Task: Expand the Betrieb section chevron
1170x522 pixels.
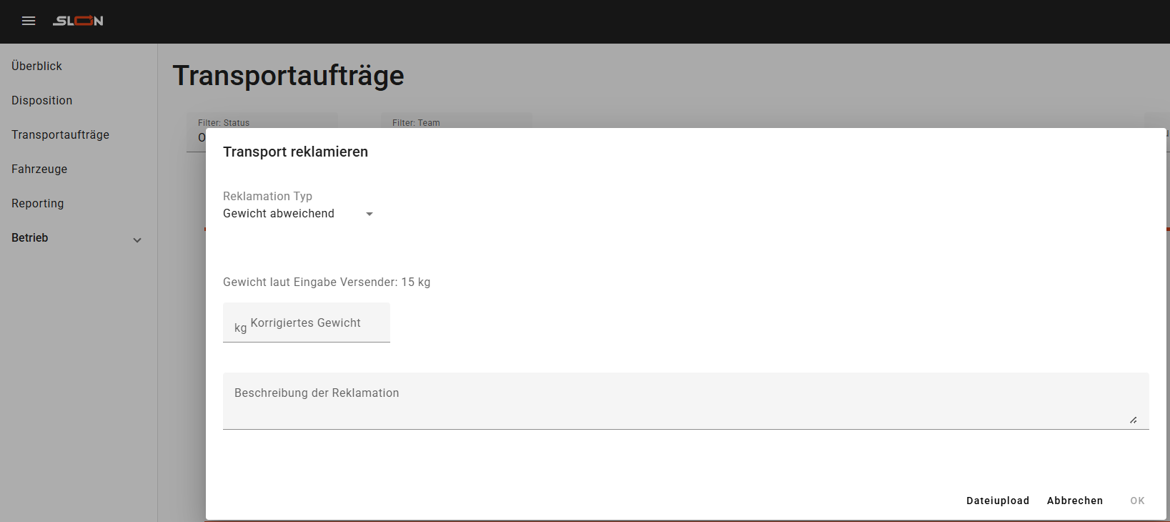Action: coord(137,240)
